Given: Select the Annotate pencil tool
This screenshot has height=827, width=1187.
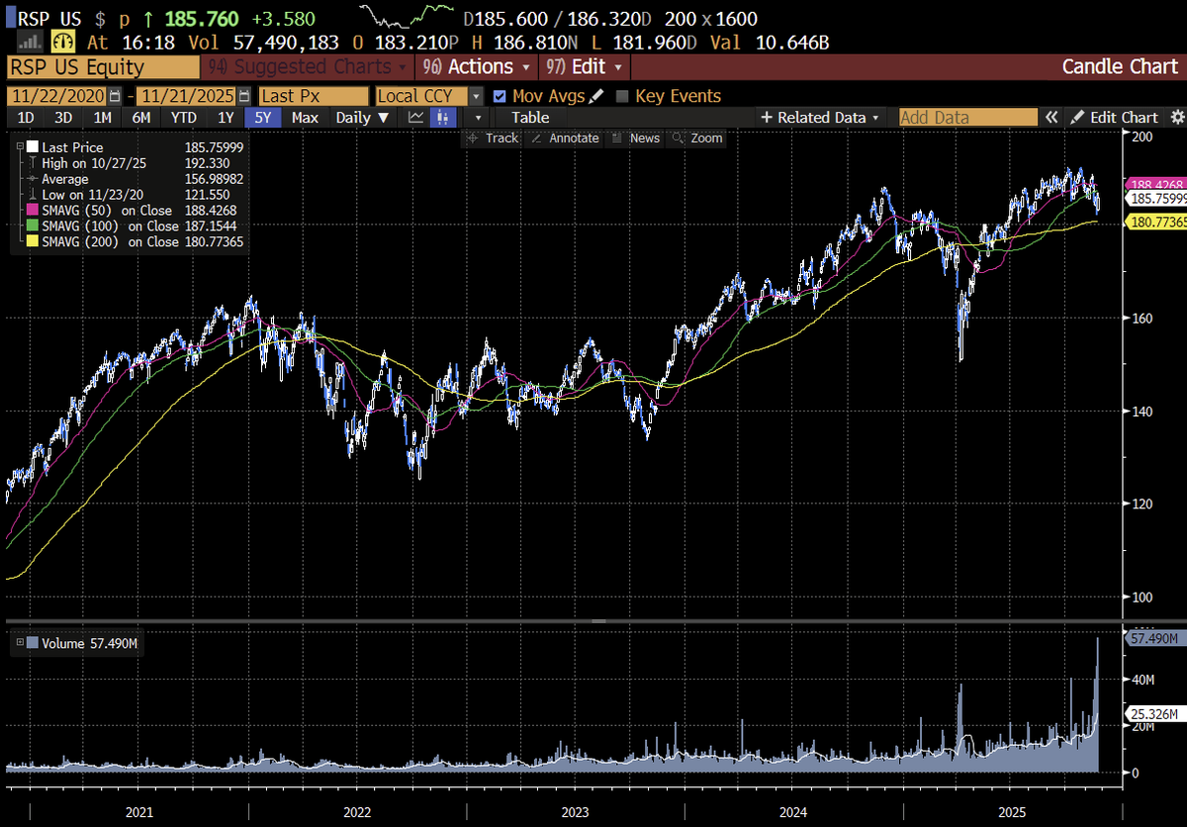Looking at the screenshot, I should click(x=565, y=138).
